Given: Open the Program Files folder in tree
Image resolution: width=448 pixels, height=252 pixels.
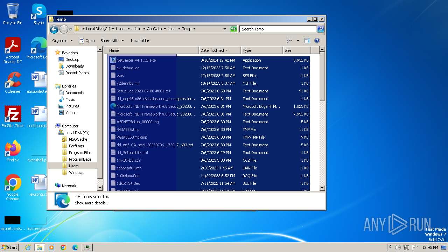Looking at the screenshot, I should 80,153.
